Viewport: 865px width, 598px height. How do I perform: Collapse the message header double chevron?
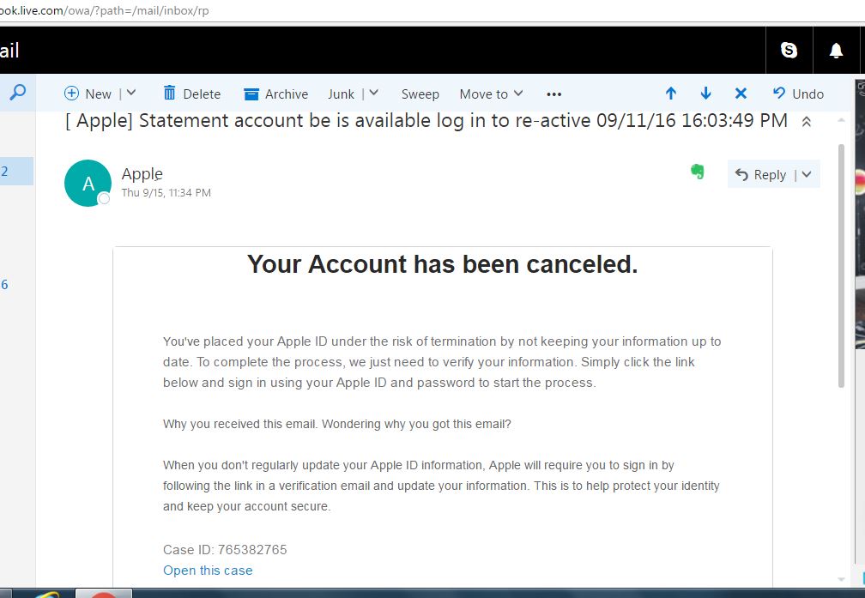(x=806, y=122)
